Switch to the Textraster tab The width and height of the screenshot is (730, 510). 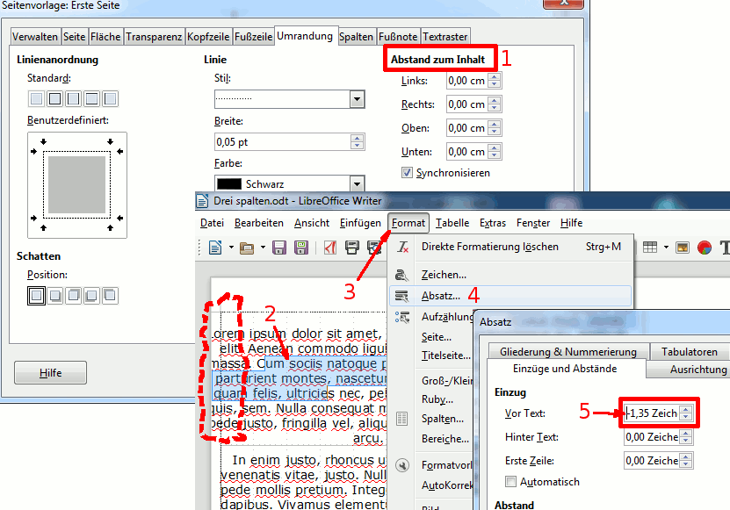point(445,37)
